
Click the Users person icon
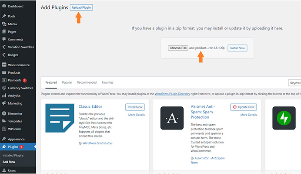point(4,171)
